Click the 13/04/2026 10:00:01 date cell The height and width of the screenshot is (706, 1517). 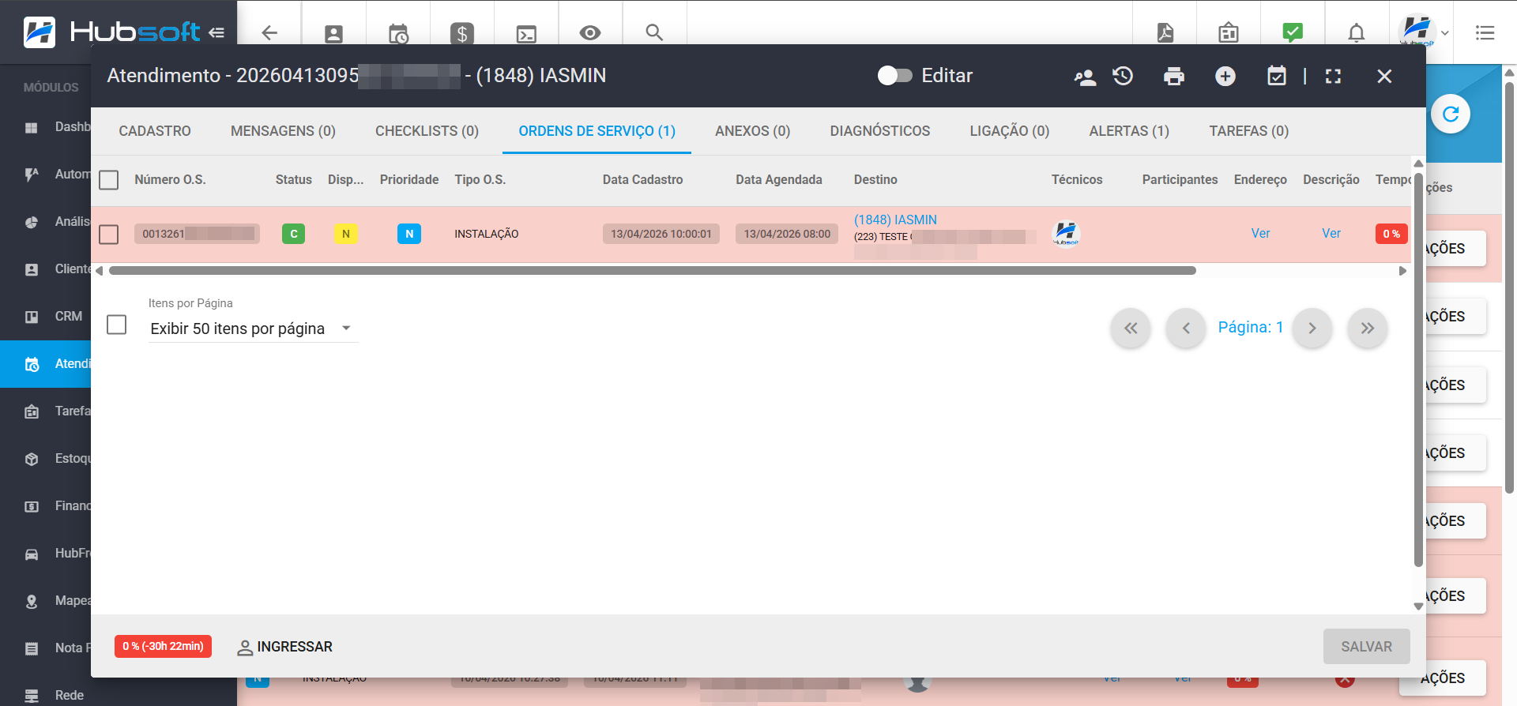tap(661, 234)
